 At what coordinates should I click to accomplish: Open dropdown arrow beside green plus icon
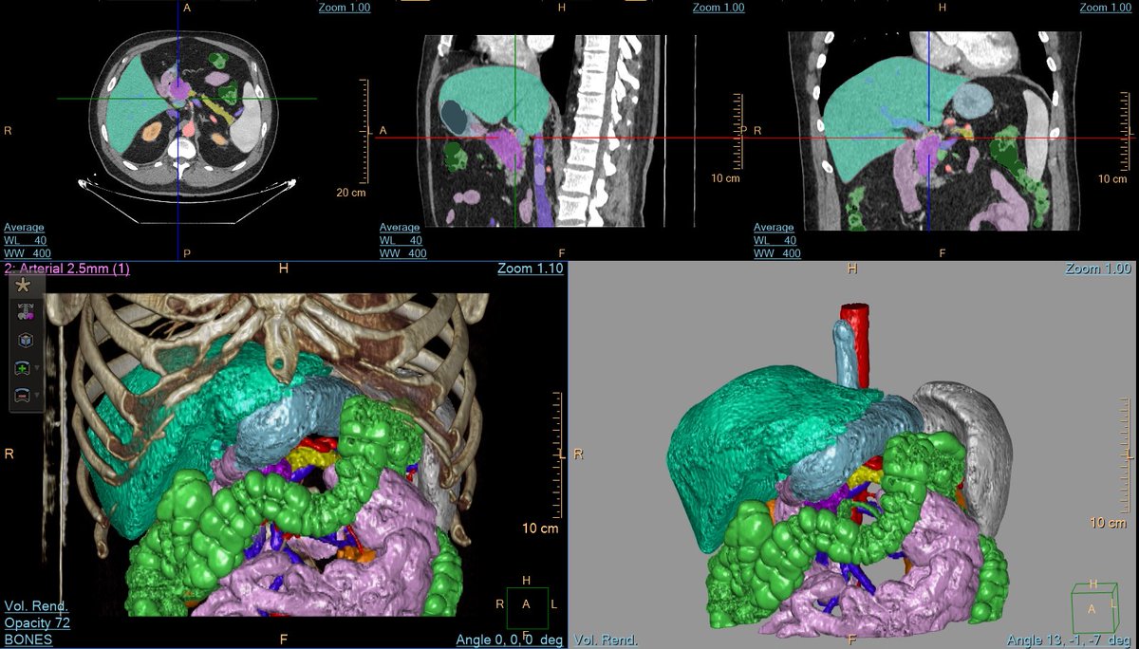click(x=36, y=368)
